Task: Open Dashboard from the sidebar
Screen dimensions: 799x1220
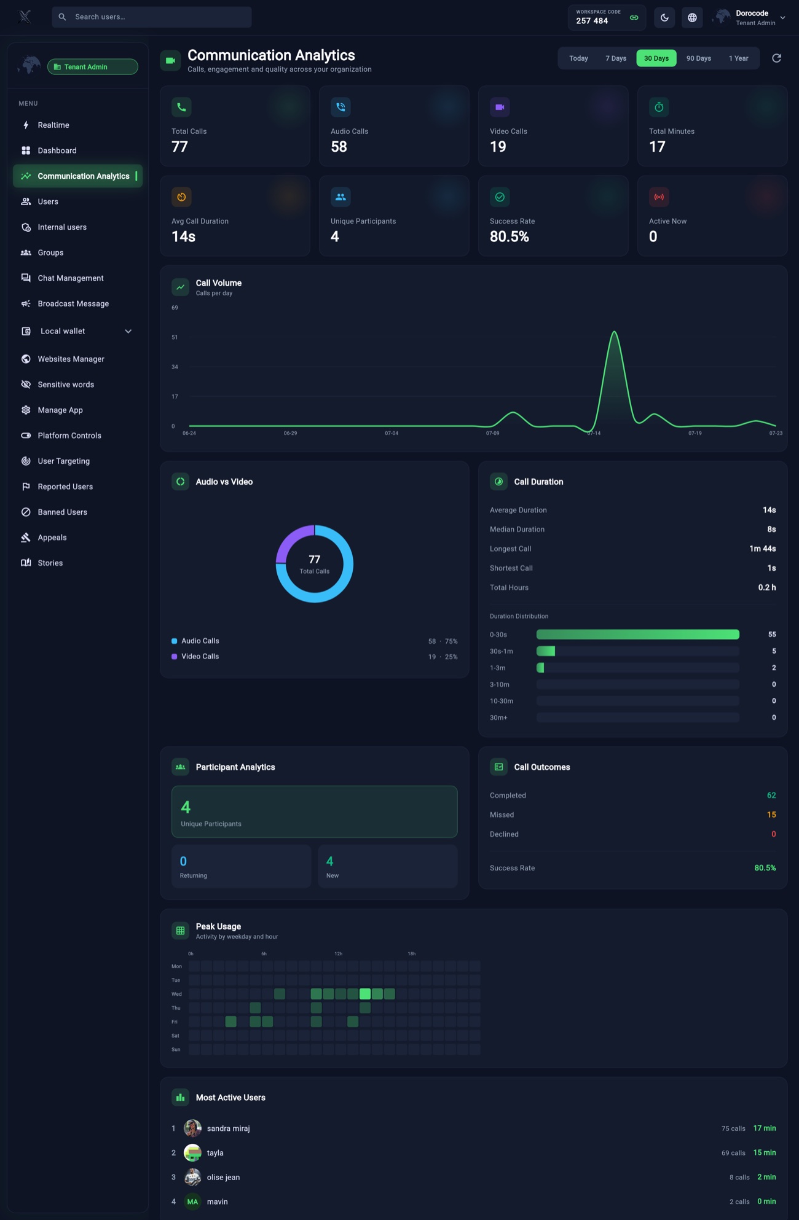Action: click(77, 151)
